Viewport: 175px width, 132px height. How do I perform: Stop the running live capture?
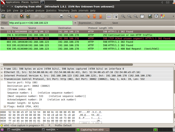pos(22,16)
